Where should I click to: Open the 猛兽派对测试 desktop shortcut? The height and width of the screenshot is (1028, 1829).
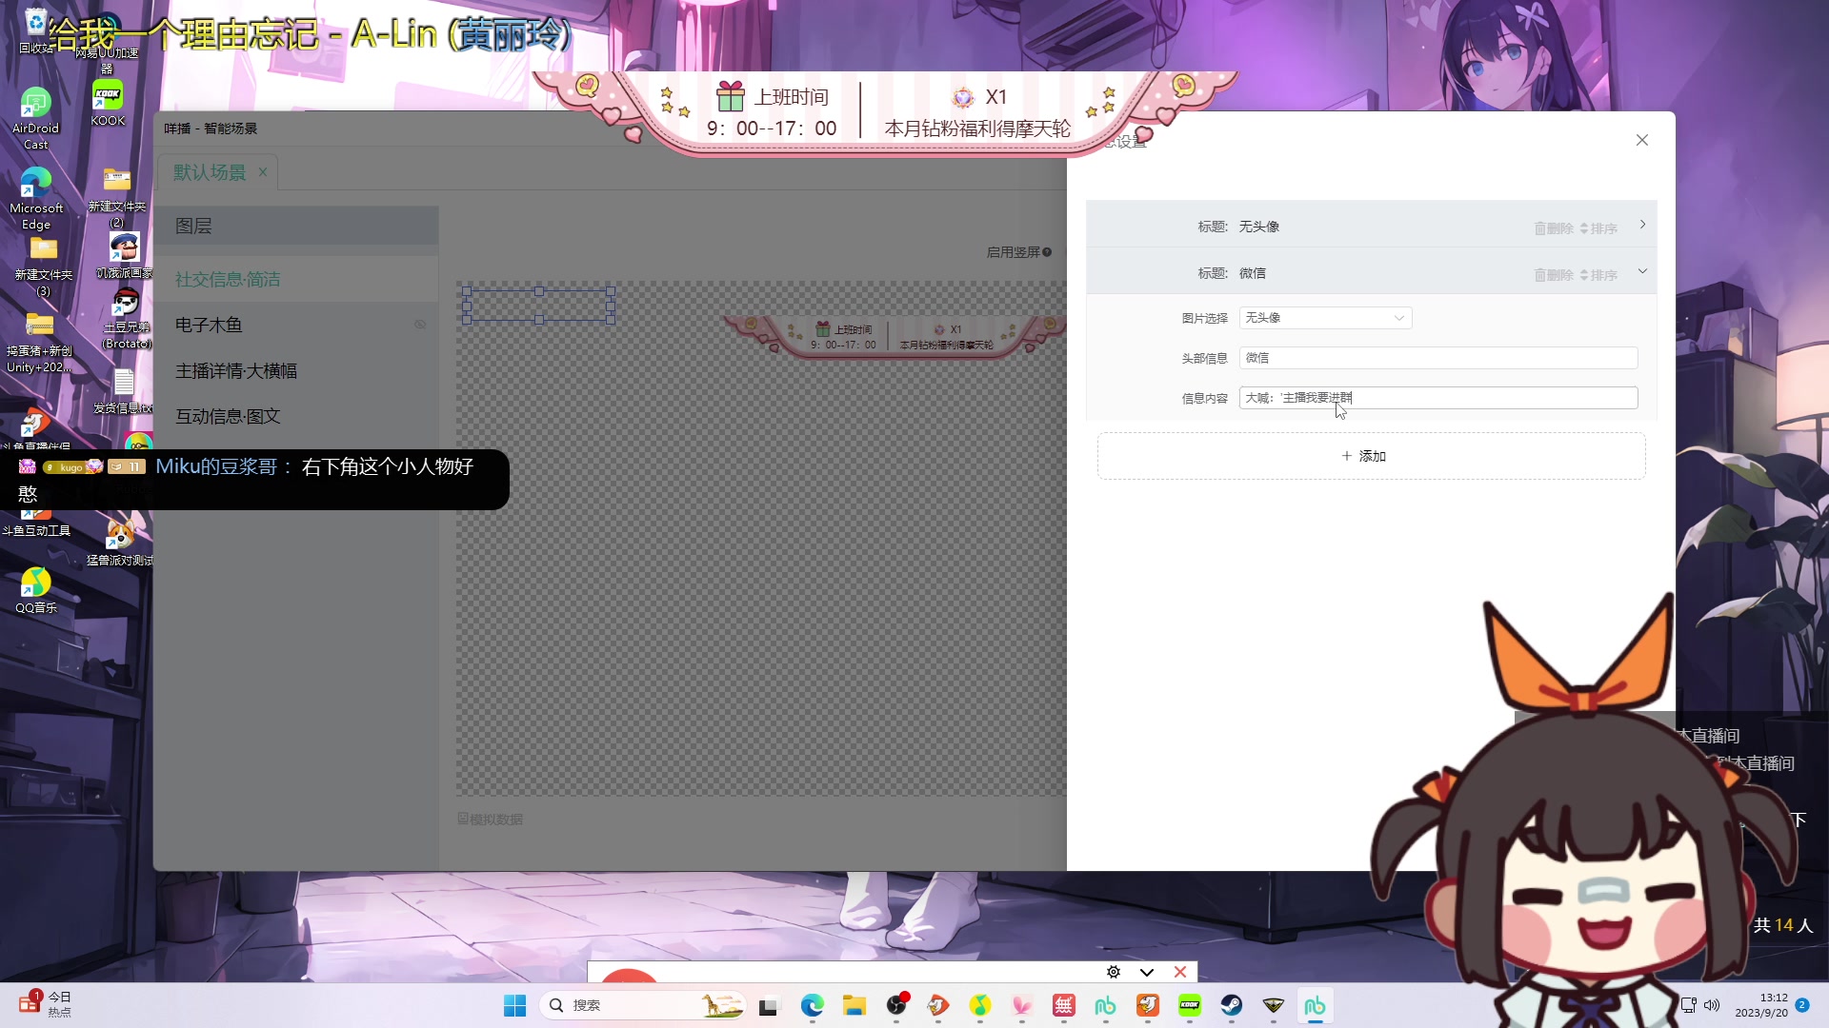click(x=119, y=544)
